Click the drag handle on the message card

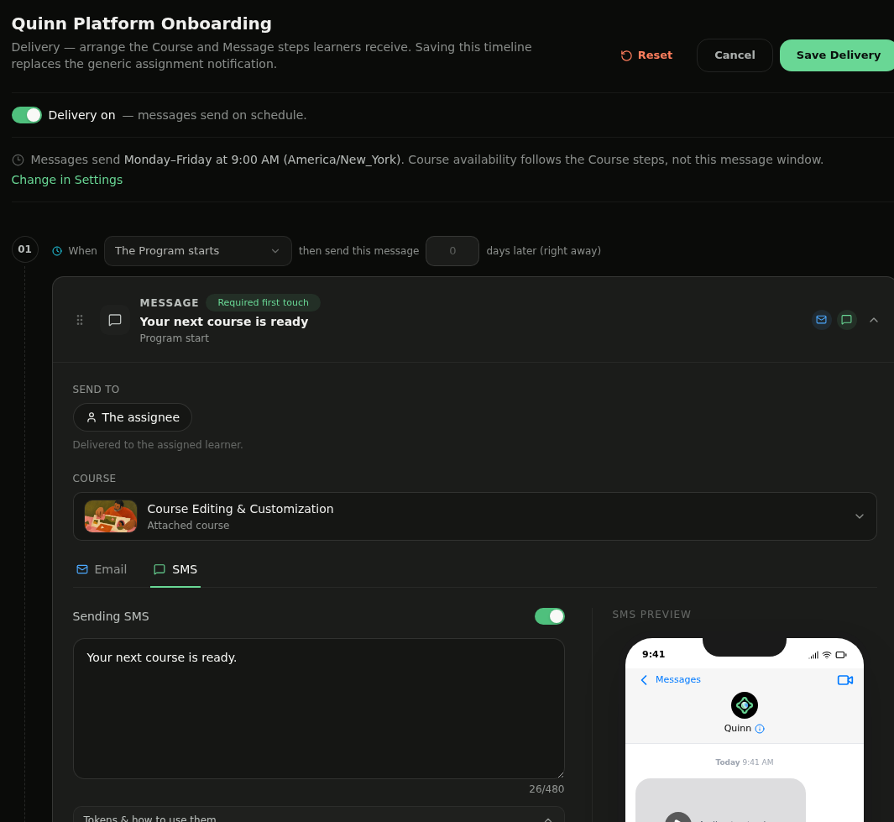pyautogui.click(x=80, y=320)
